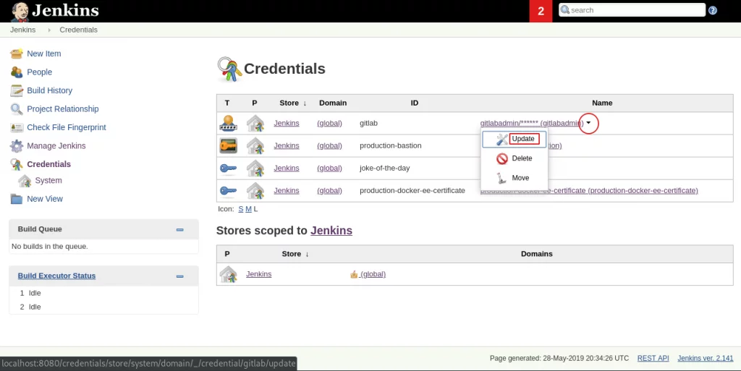Open the People link
Image resolution: width=741 pixels, height=371 pixels.
click(39, 72)
